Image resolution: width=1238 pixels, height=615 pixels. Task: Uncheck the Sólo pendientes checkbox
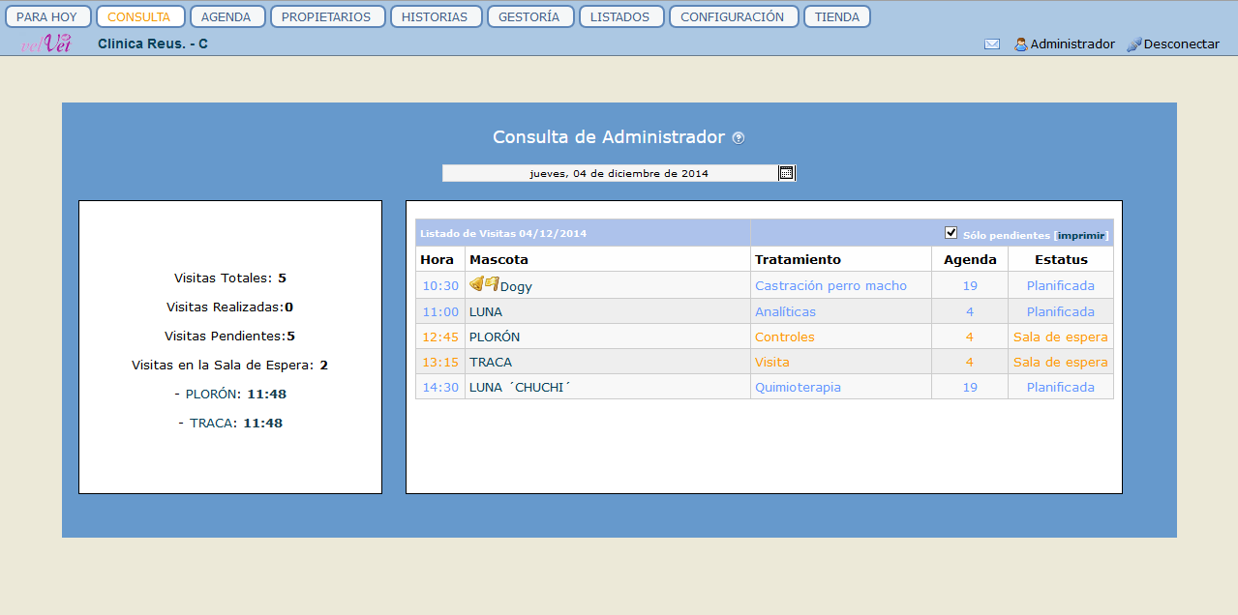pos(951,232)
